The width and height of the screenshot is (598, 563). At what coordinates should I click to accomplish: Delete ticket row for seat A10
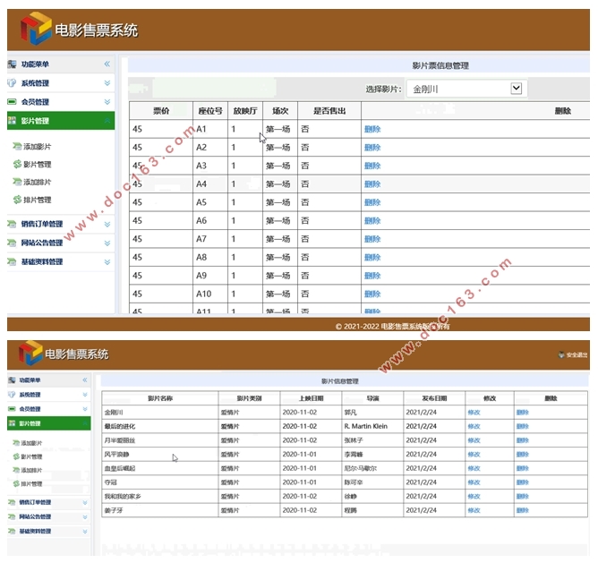[372, 294]
